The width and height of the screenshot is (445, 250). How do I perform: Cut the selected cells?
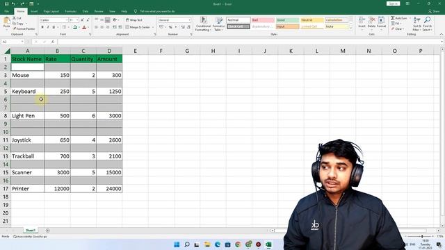[x=17, y=18]
